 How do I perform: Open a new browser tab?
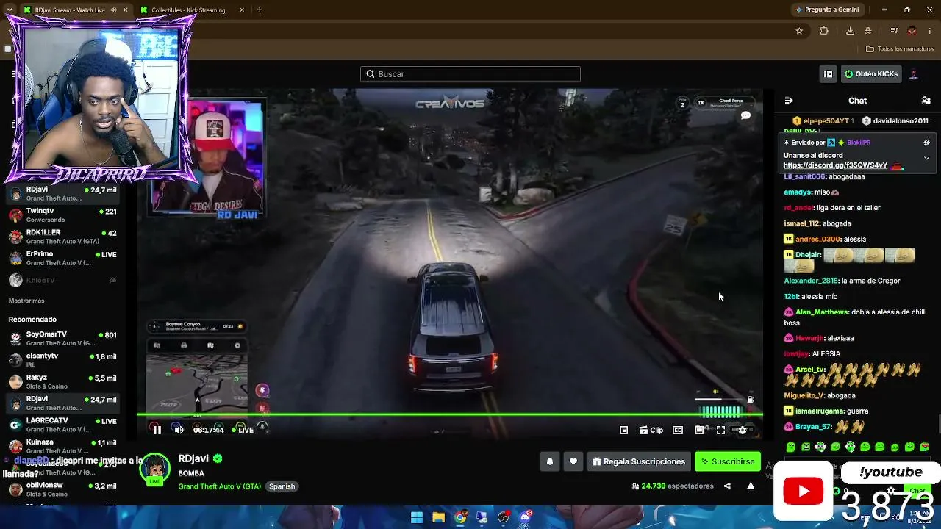260,10
